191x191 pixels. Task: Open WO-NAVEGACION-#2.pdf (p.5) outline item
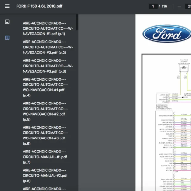[x=46, y=111]
